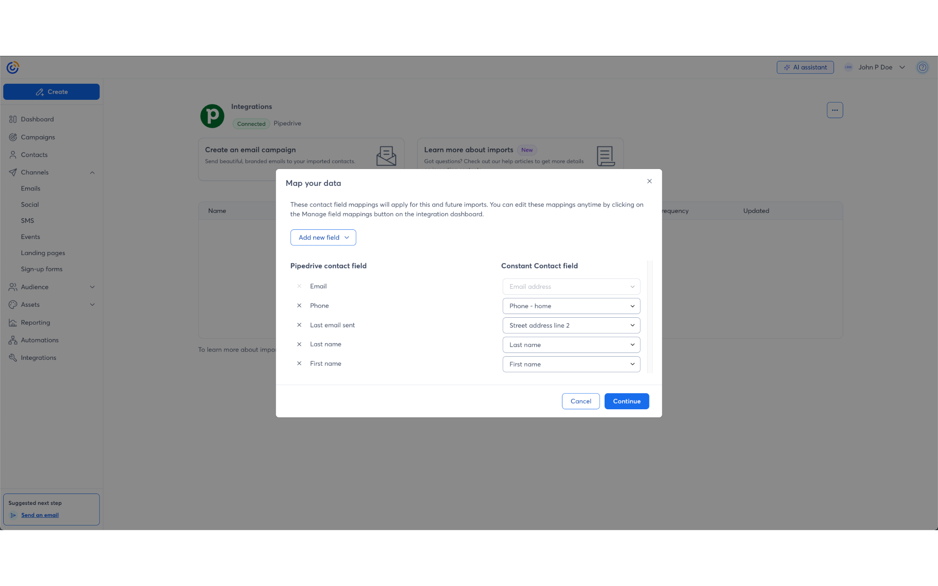Close the Map your data dialog
The width and height of the screenshot is (938, 586).
(649, 181)
